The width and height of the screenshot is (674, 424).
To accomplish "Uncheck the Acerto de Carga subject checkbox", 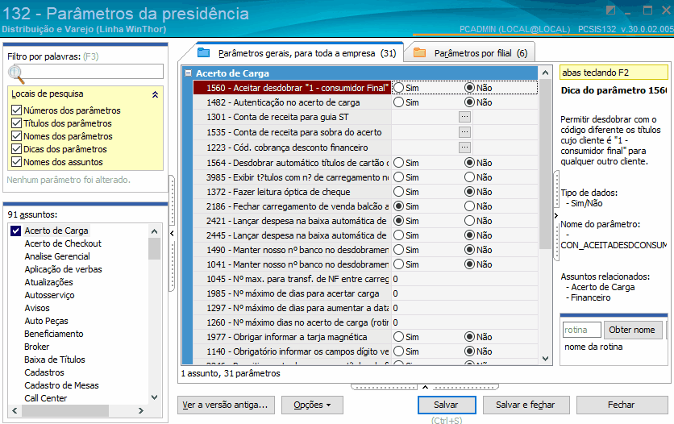I will (16, 231).
